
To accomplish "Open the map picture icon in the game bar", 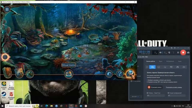I will click(x=19, y=73).
